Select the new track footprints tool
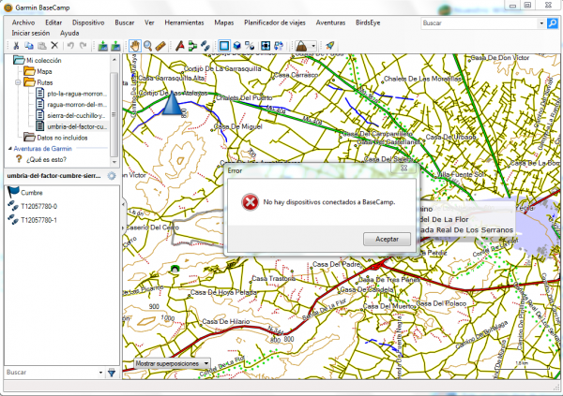Viewport: 563px width, 396px height. (x=205, y=46)
